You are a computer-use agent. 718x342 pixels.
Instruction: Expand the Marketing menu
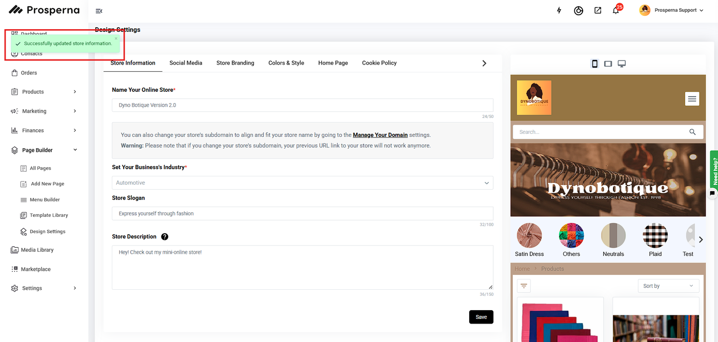[44, 111]
